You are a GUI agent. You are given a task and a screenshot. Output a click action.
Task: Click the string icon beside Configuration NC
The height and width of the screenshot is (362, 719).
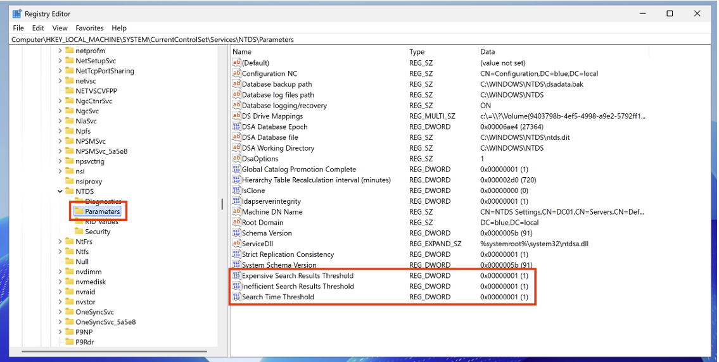point(237,73)
